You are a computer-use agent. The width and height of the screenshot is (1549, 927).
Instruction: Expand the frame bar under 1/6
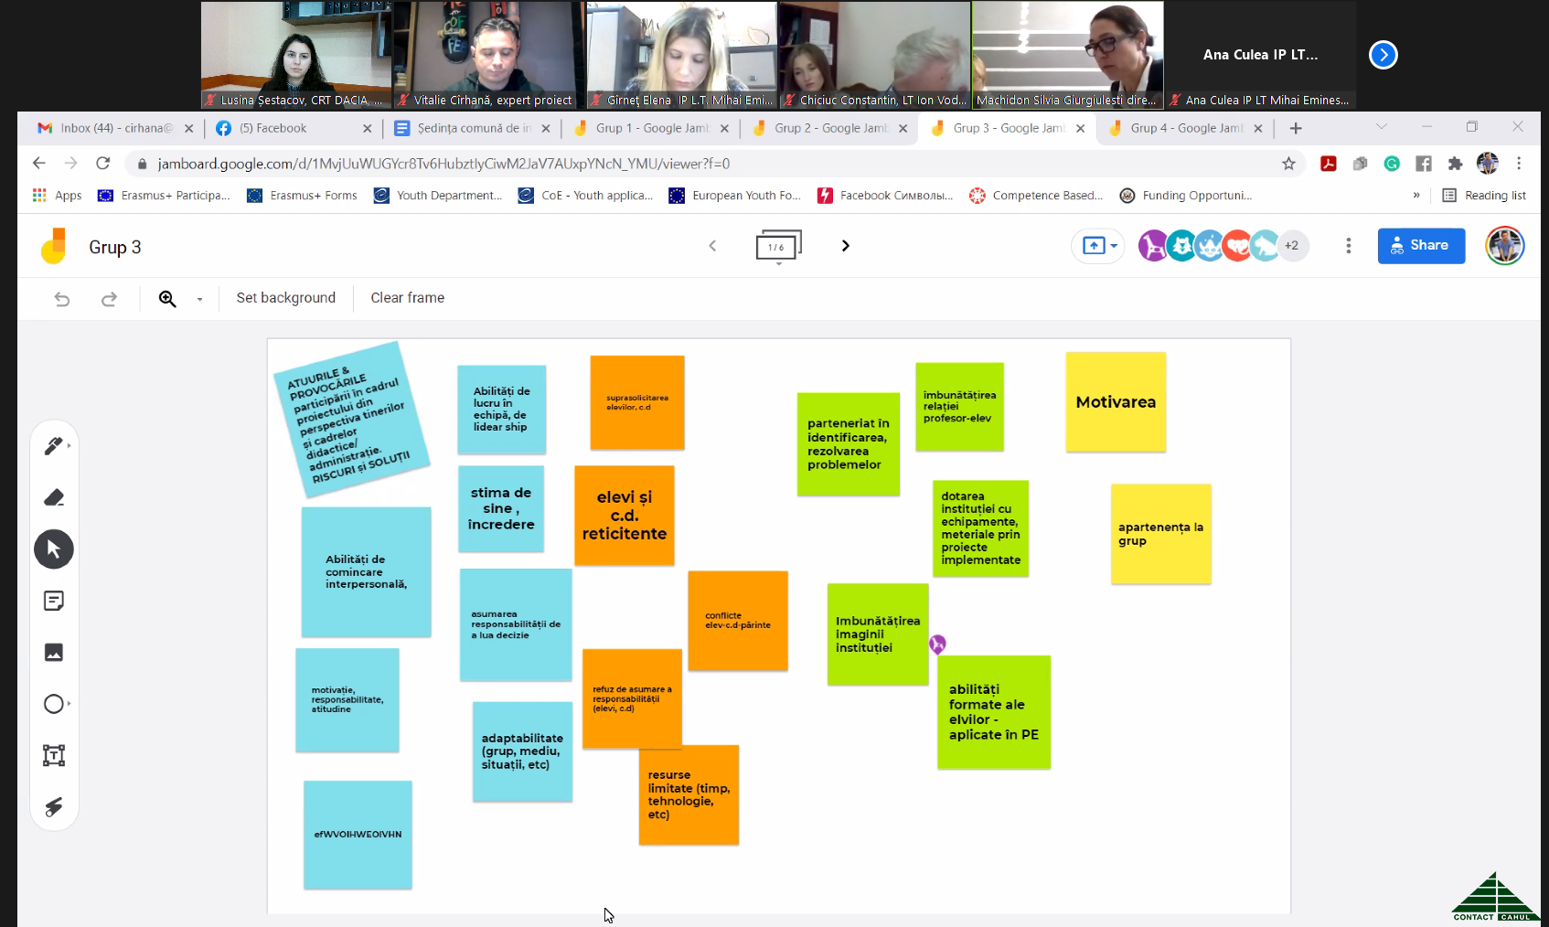click(x=778, y=263)
